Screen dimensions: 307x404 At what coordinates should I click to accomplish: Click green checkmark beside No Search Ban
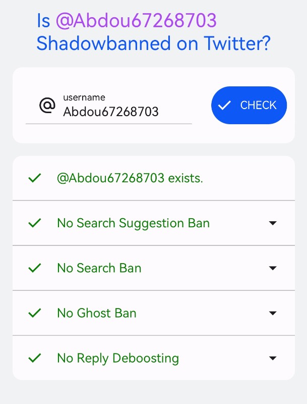pos(35,268)
